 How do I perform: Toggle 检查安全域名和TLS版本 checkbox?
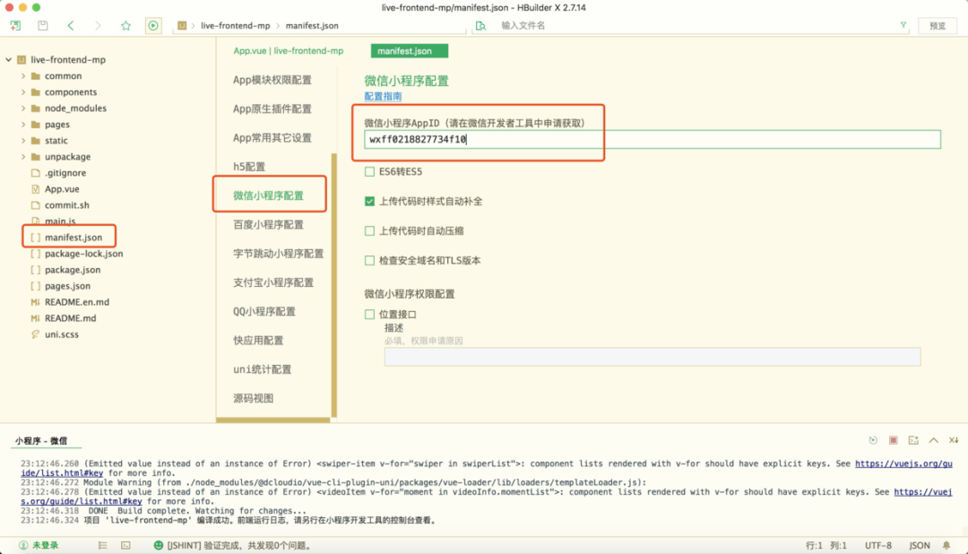(x=369, y=261)
